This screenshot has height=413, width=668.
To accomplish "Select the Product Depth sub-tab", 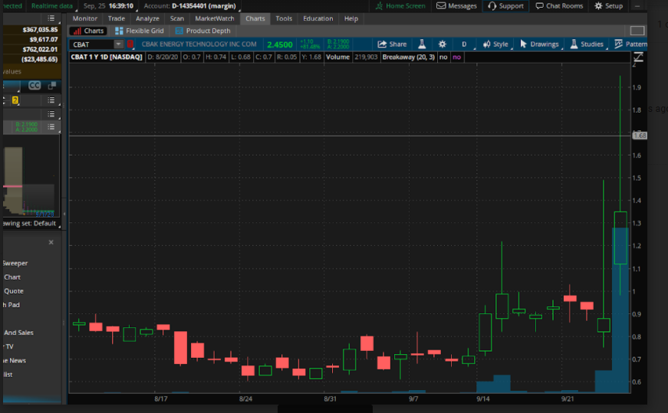I will click(x=202, y=31).
